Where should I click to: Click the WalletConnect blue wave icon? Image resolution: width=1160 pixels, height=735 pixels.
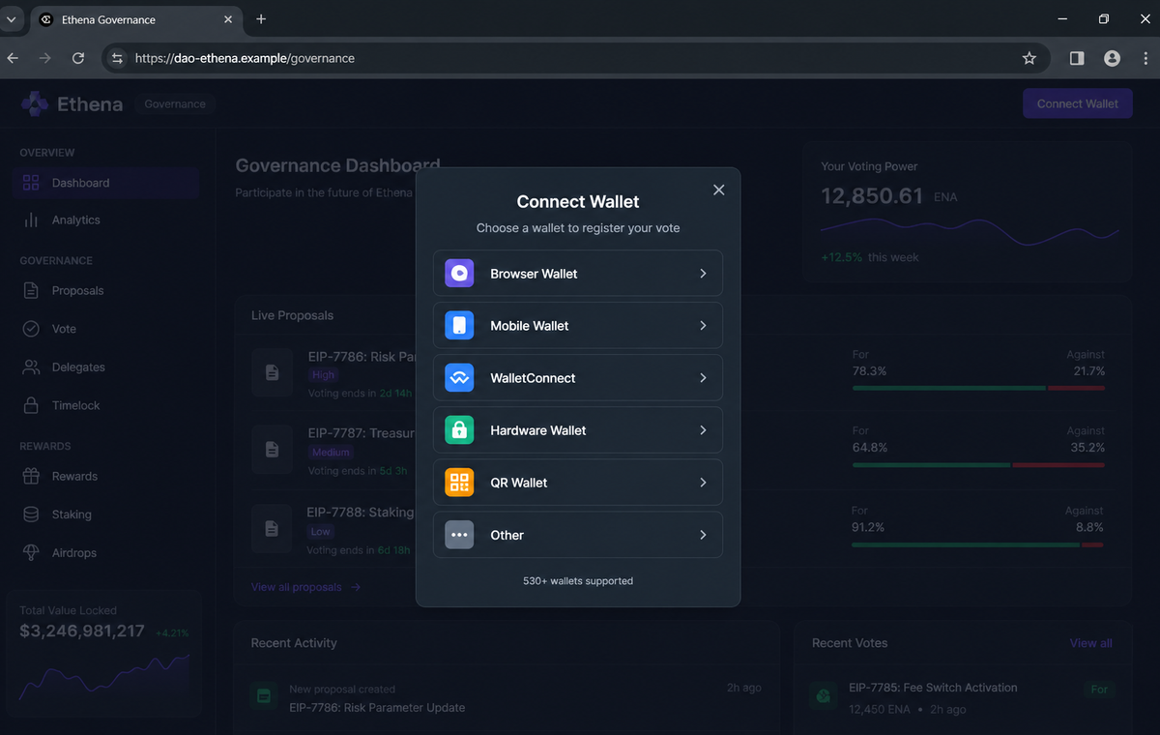[459, 378]
